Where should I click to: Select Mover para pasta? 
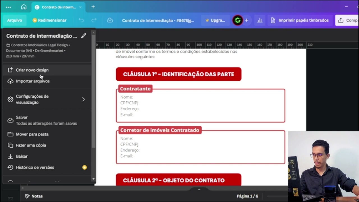tap(47, 134)
